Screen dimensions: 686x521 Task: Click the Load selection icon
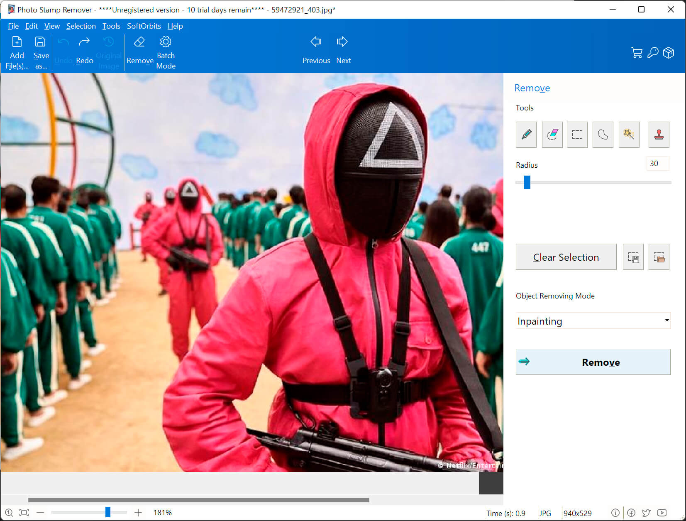(659, 257)
